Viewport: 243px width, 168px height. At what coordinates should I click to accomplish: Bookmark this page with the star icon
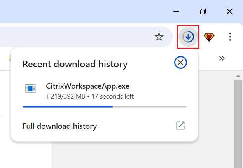159,37
